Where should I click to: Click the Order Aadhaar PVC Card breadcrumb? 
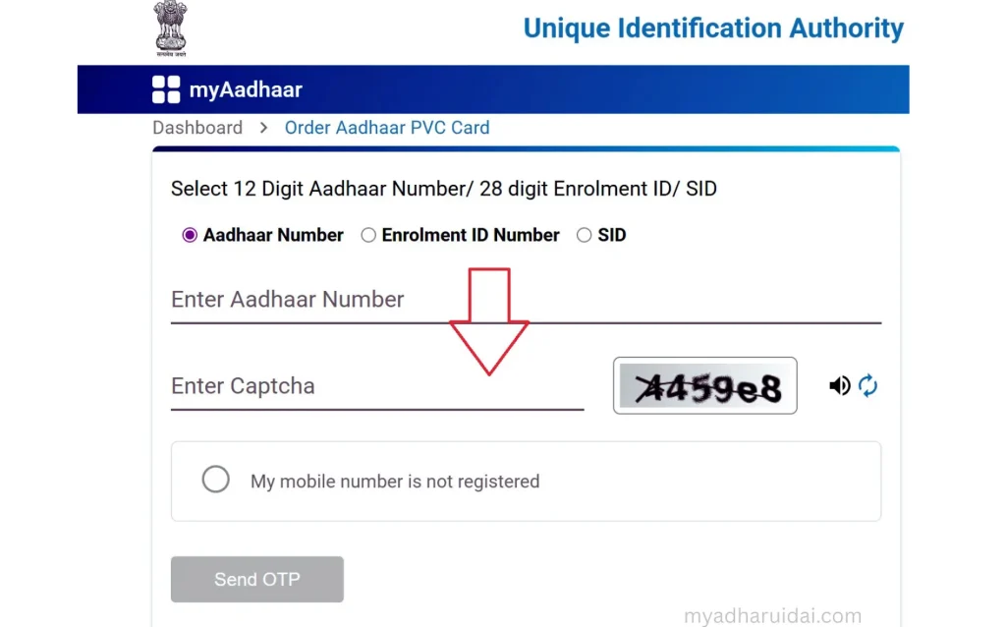[386, 128]
